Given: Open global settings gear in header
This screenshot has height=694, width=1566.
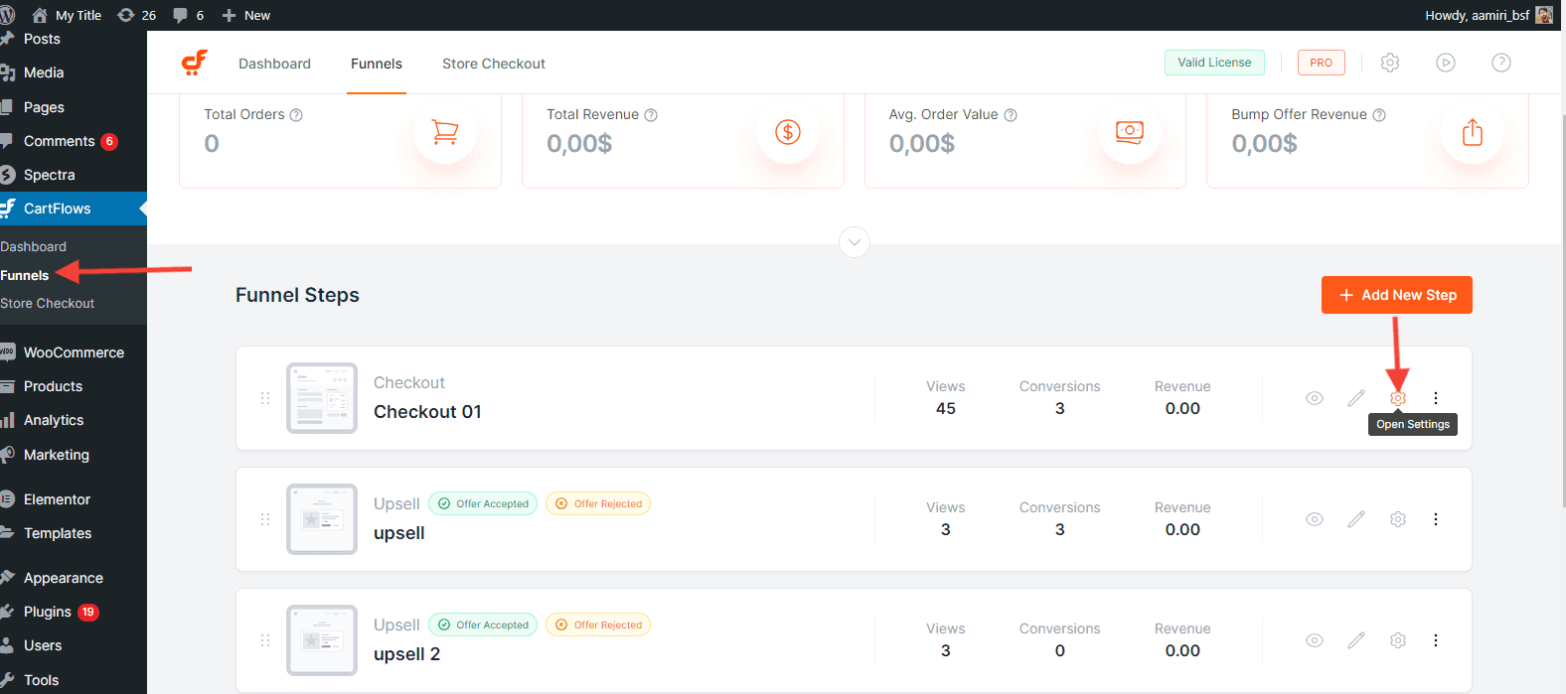Looking at the screenshot, I should coord(1390,63).
